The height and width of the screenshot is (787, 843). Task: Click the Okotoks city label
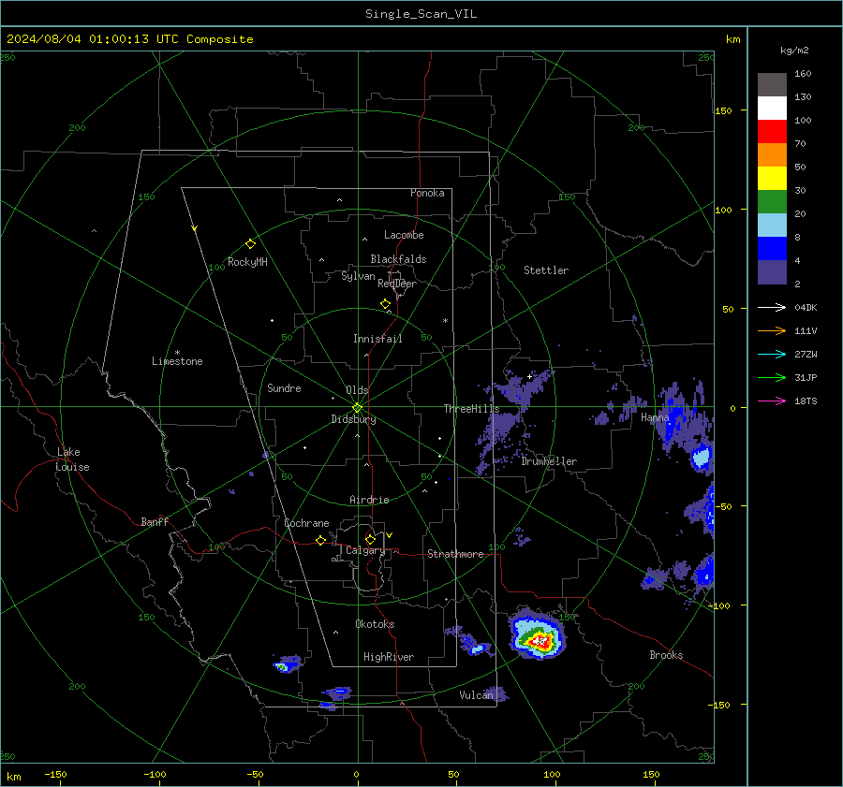[375, 624]
